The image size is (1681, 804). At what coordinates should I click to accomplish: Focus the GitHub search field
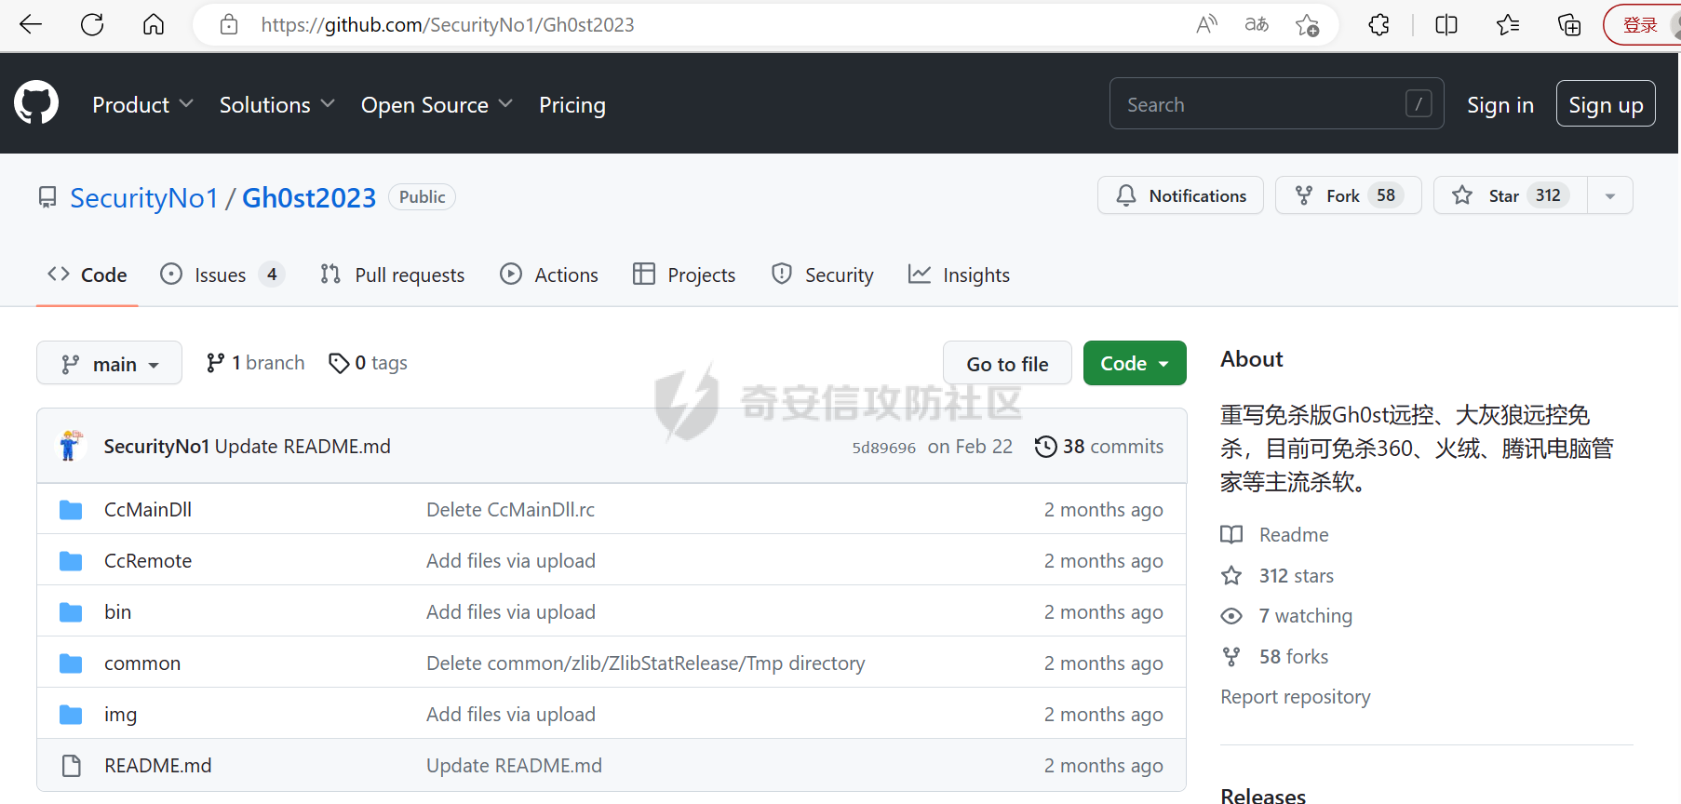point(1276,103)
